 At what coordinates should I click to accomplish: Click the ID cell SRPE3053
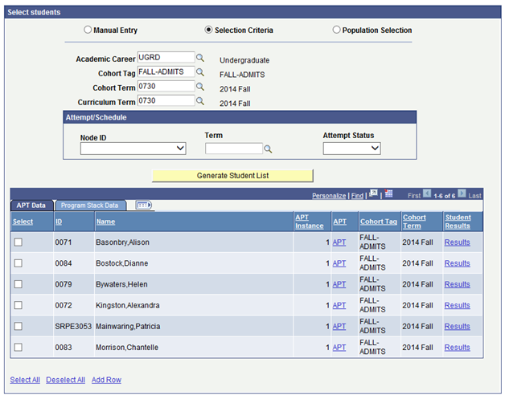[73, 326]
